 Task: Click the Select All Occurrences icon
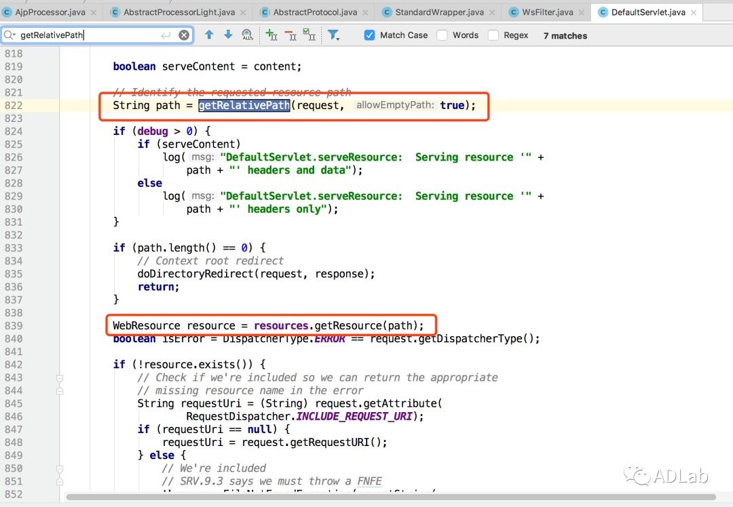247,35
